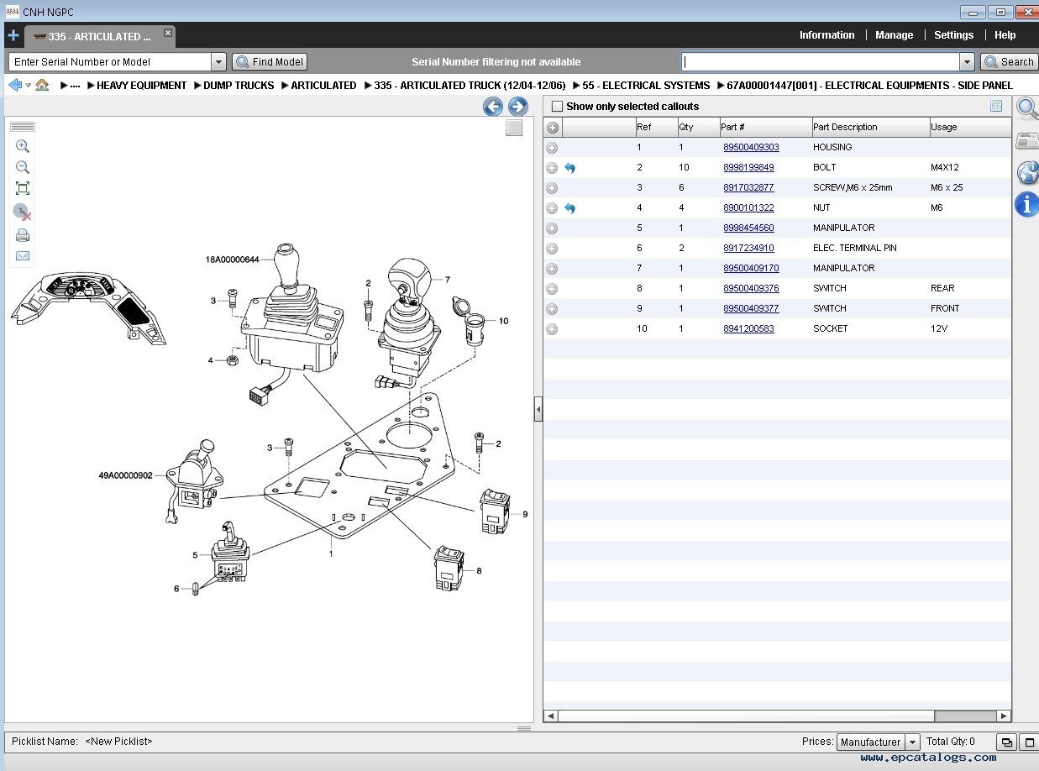Open the Information menu
The width and height of the screenshot is (1039, 771).
(826, 35)
